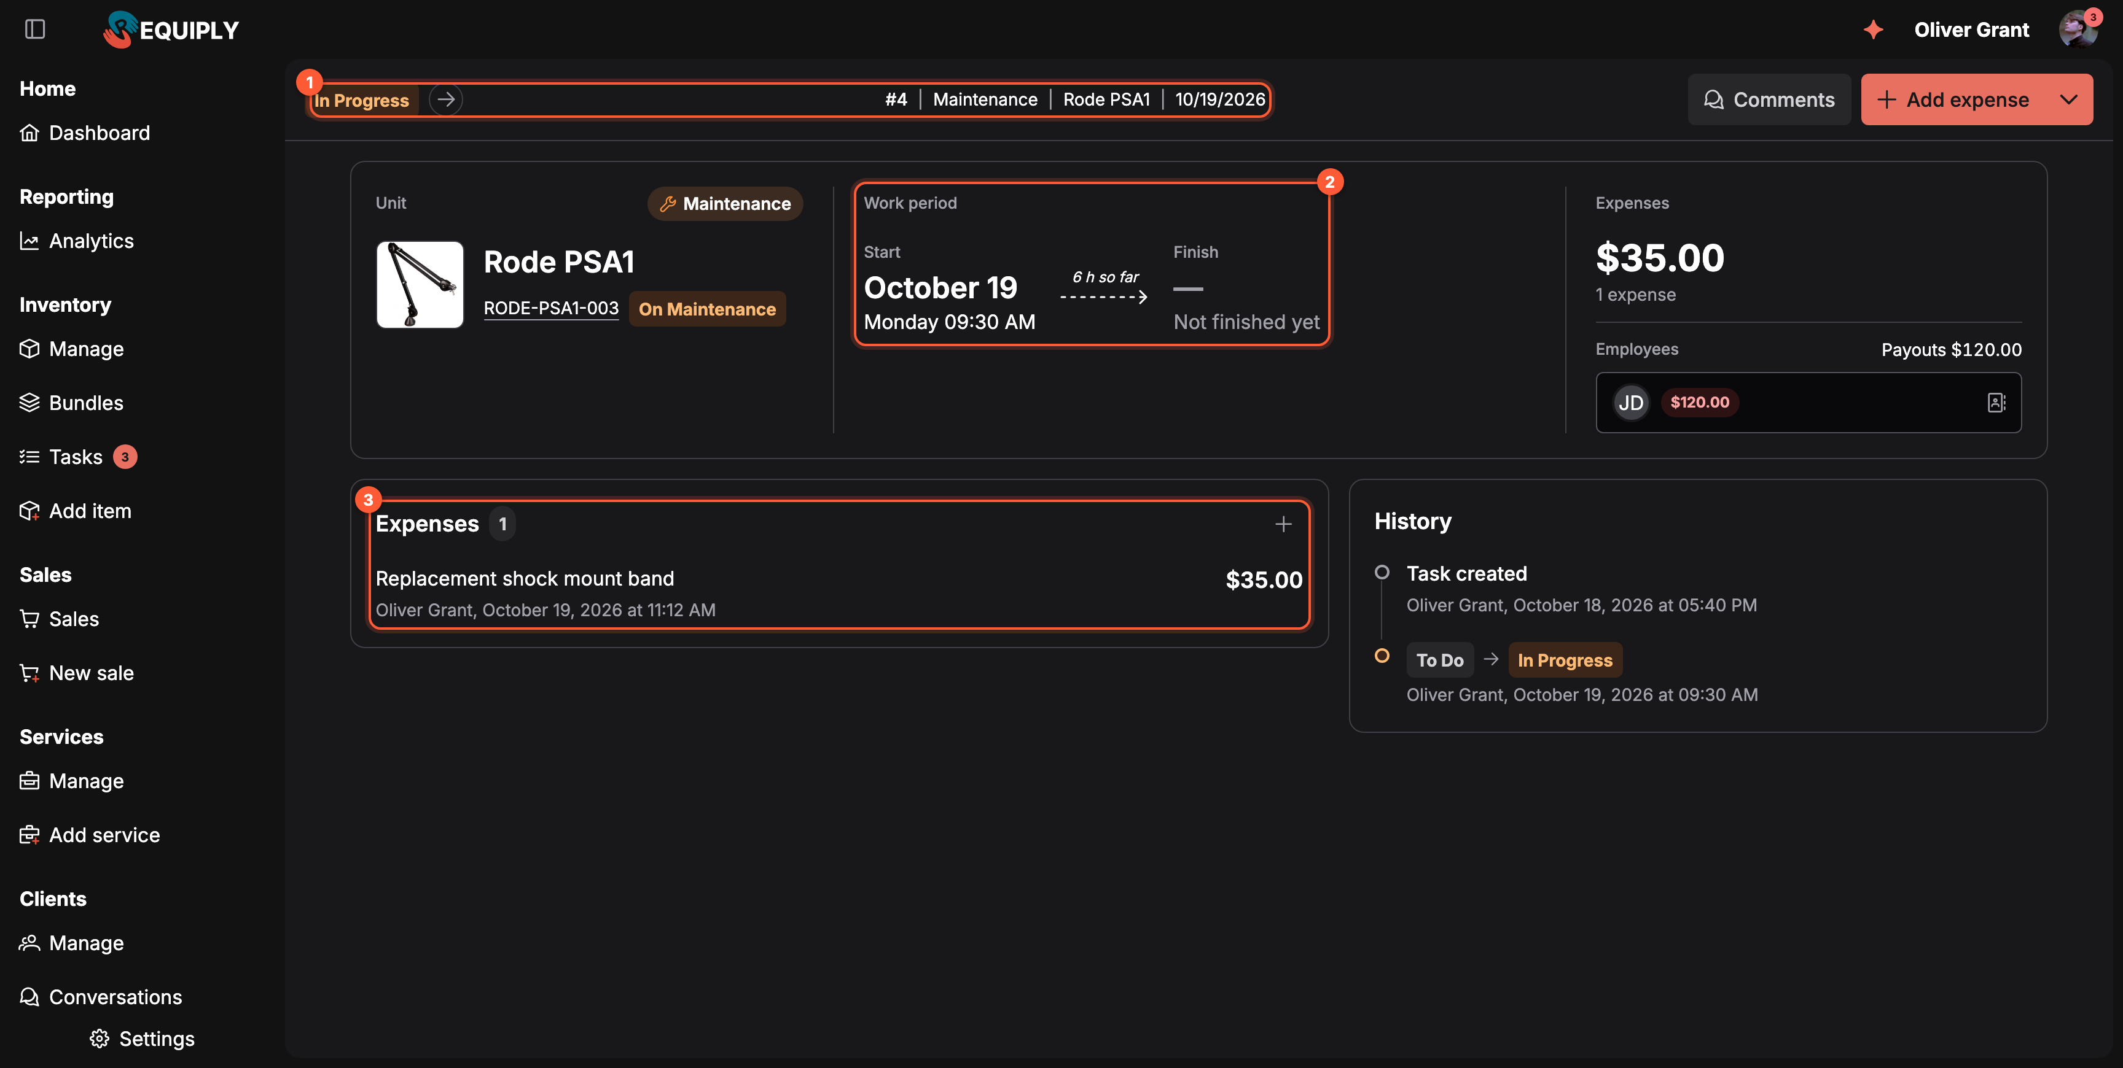Click the Maintenance type badge
Viewport: 2123px width, 1068px height.
tap(724, 203)
